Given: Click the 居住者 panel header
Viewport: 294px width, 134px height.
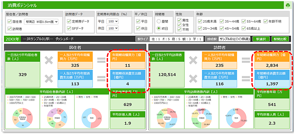Looking at the screenshot, I should [75, 48].
